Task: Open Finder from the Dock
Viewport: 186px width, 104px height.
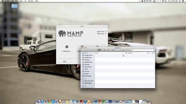Action: 38,101
